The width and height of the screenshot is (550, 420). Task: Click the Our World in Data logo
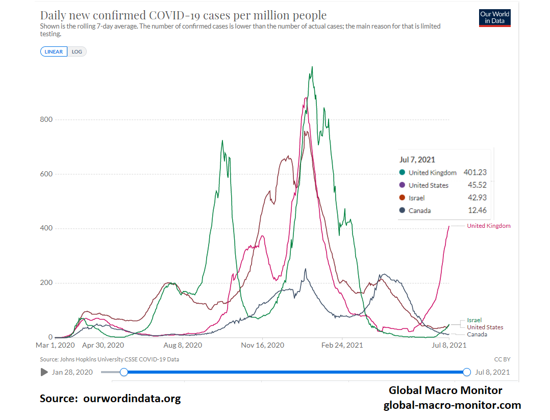pyautogui.click(x=494, y=17)
